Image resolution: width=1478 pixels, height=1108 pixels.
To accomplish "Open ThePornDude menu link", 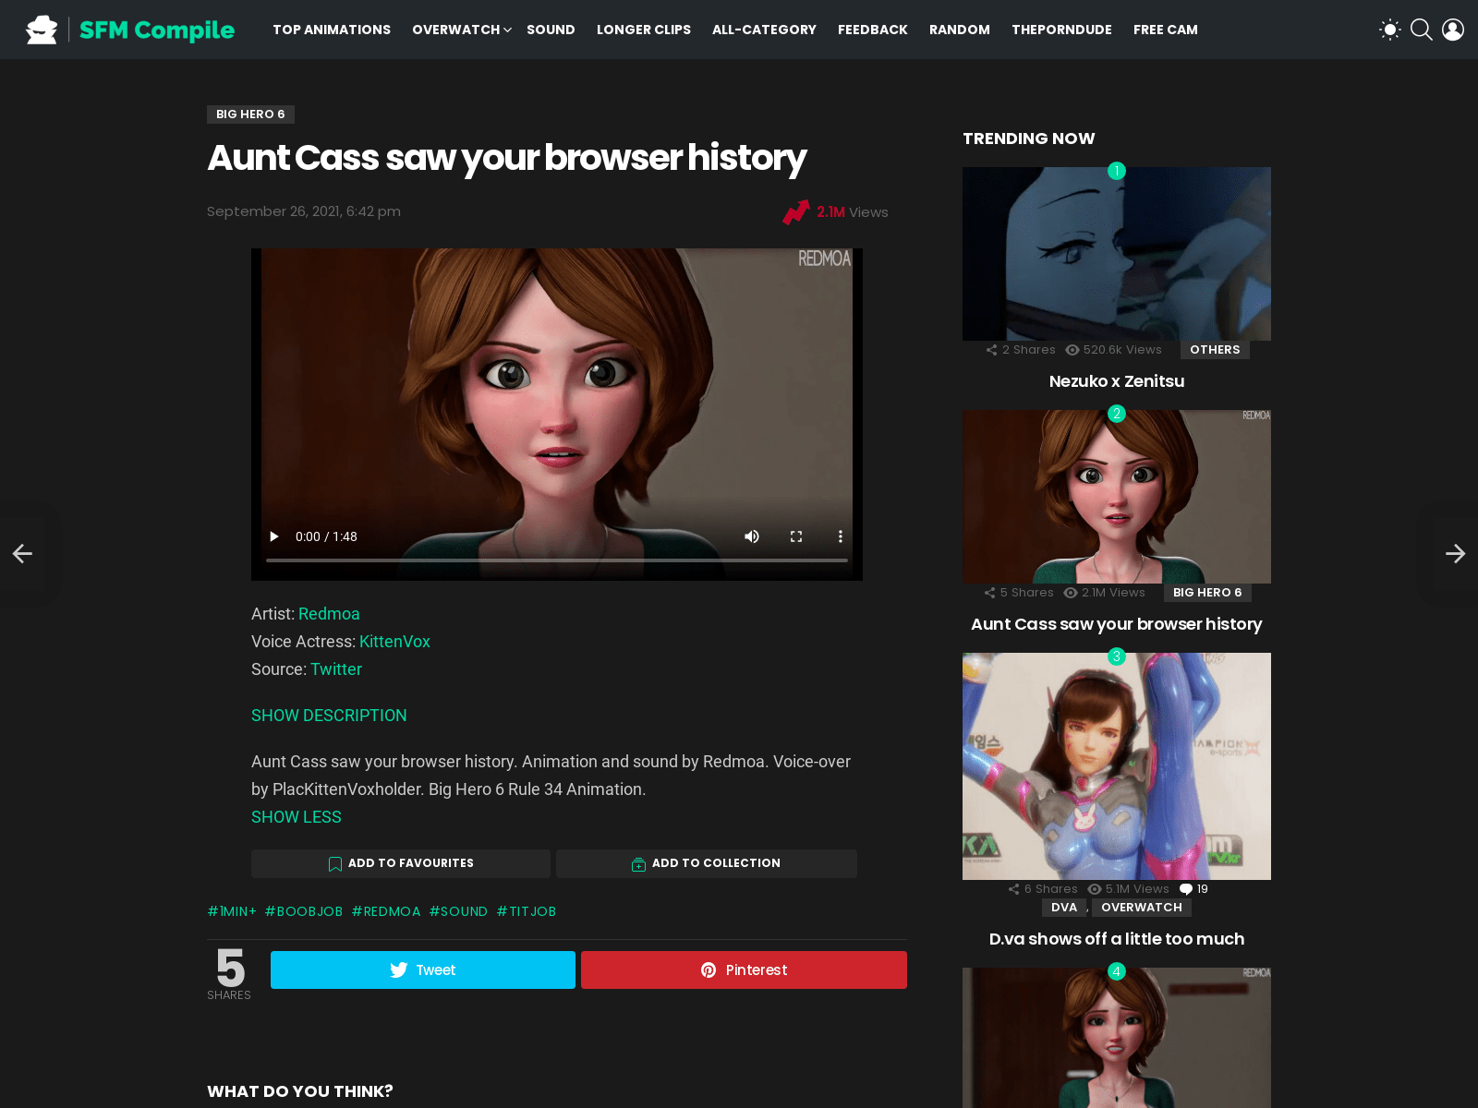I will pyautogui.click(x=1061, y=30).
